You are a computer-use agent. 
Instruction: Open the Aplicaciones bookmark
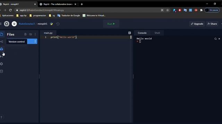point(7,15)
